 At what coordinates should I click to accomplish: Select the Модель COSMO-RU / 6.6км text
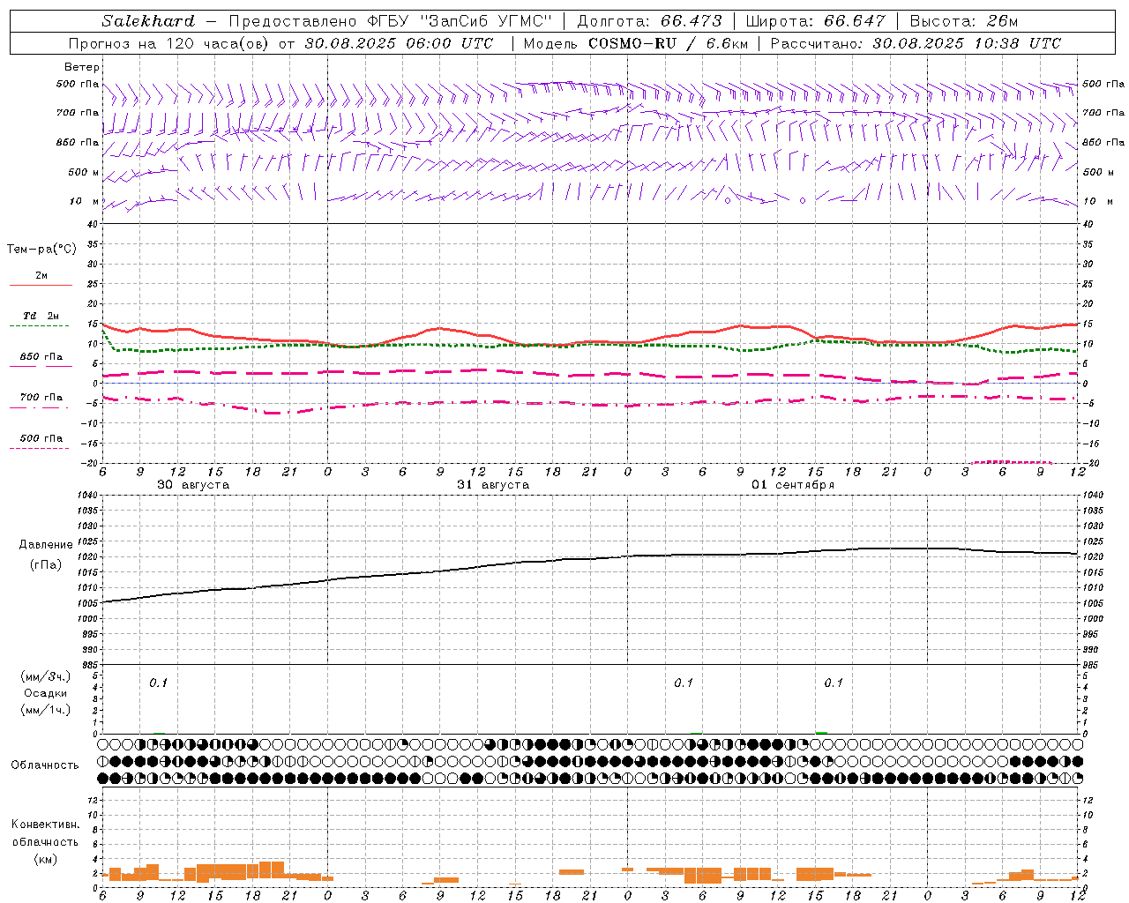click(636, 43)
